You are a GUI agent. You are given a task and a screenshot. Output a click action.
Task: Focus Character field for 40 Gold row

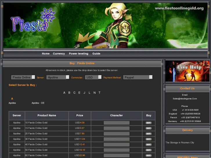[117, 145]
